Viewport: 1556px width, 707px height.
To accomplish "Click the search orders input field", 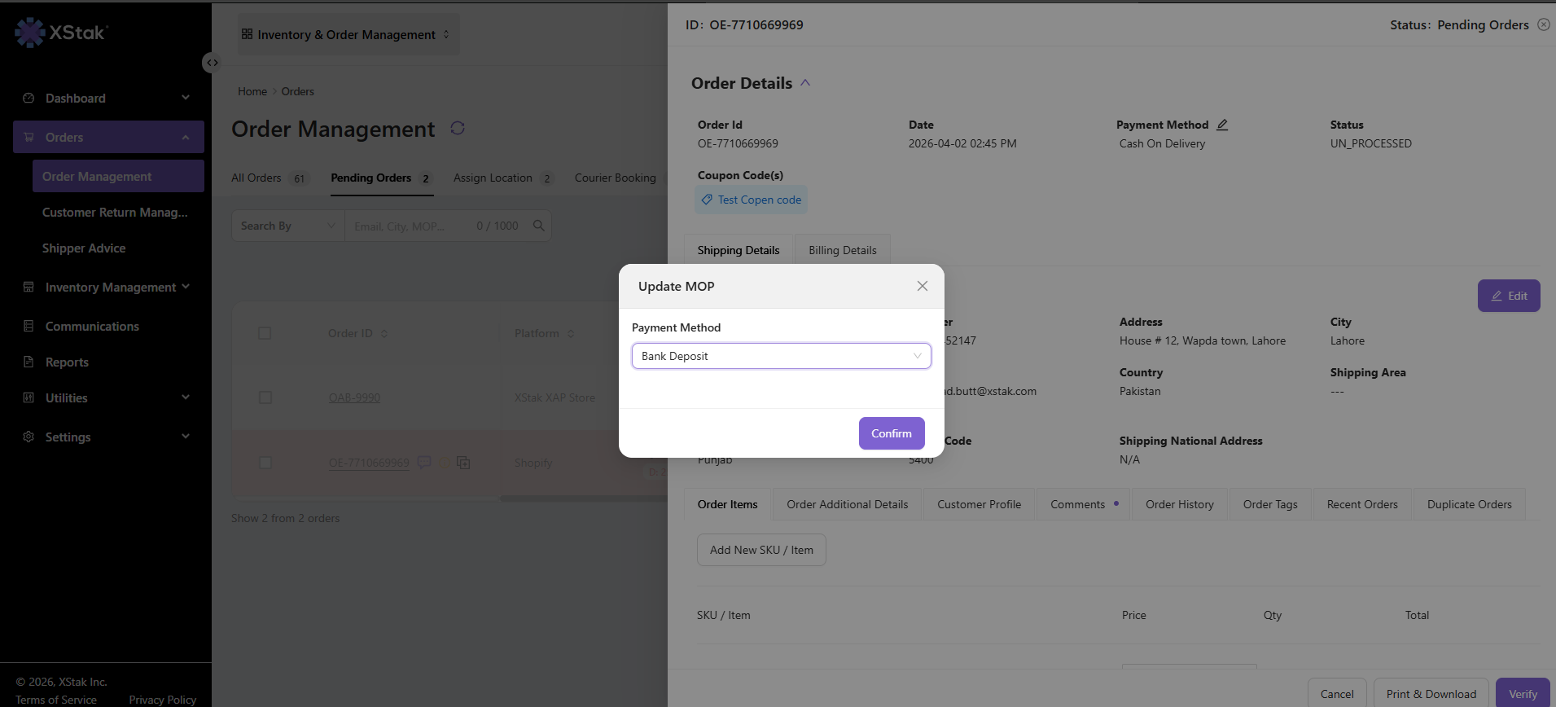I will pos(411,226).
